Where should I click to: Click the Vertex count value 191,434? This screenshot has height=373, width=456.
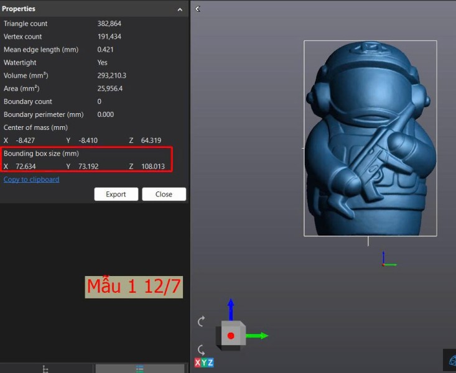tap(109, 37)
